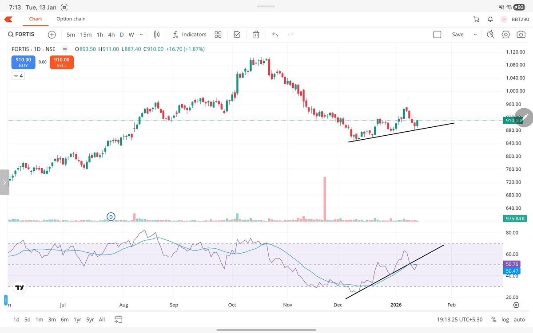Expand the Save dropdown arrow
Viewport: 533px width, 333px height.
coord(475,35)
